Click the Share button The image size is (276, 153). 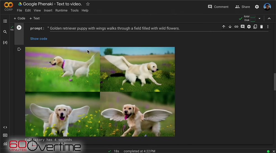click(242, 7)
